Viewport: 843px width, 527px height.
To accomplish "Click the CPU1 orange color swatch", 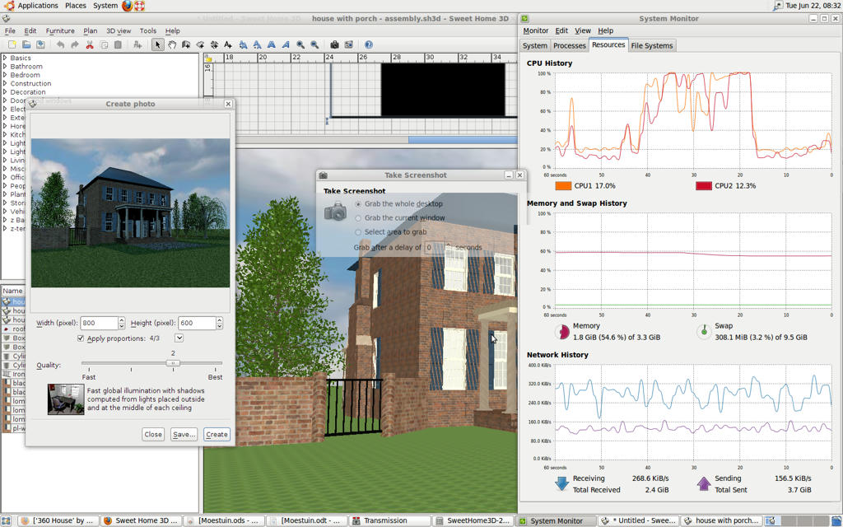I will tap(563, 186).
